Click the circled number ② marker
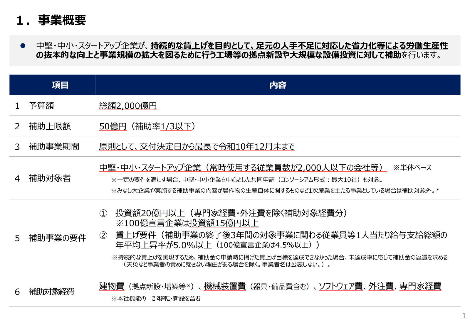Image resolution: width=470 pixels, height=325 pixels. point(103,235)
